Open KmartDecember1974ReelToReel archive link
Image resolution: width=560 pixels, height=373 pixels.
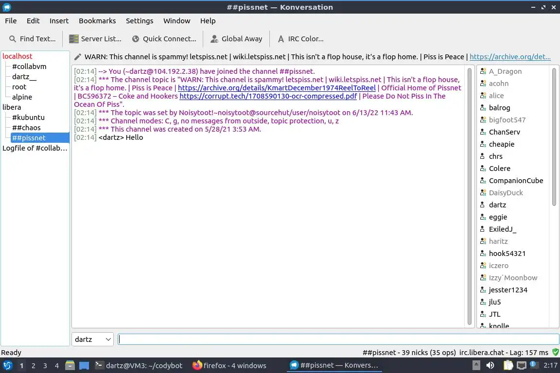[277, 88]
